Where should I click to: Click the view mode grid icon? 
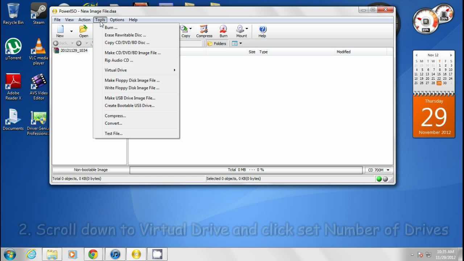235,43
